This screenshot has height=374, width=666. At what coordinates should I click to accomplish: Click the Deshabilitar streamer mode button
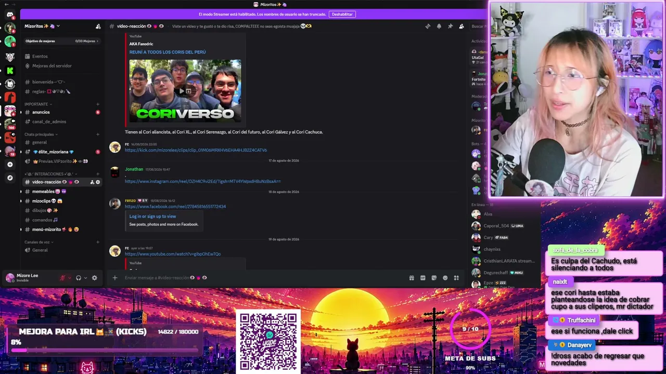[x=342, y=15]
